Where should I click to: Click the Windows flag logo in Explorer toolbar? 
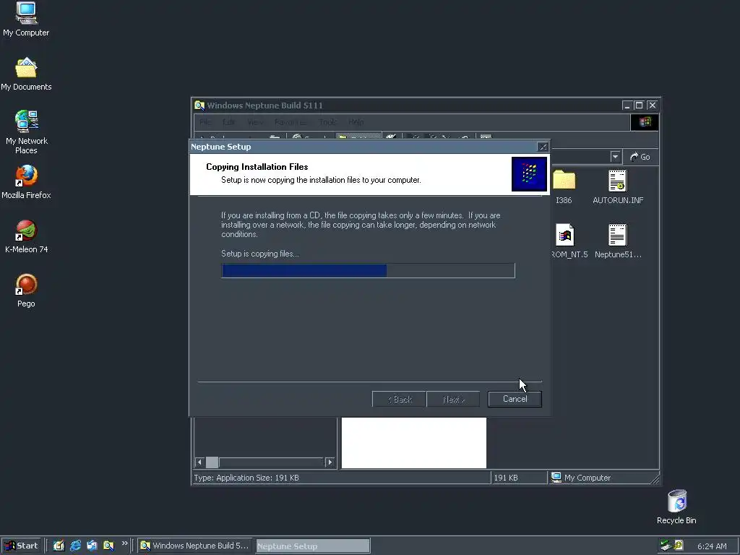tap(645, 122)
